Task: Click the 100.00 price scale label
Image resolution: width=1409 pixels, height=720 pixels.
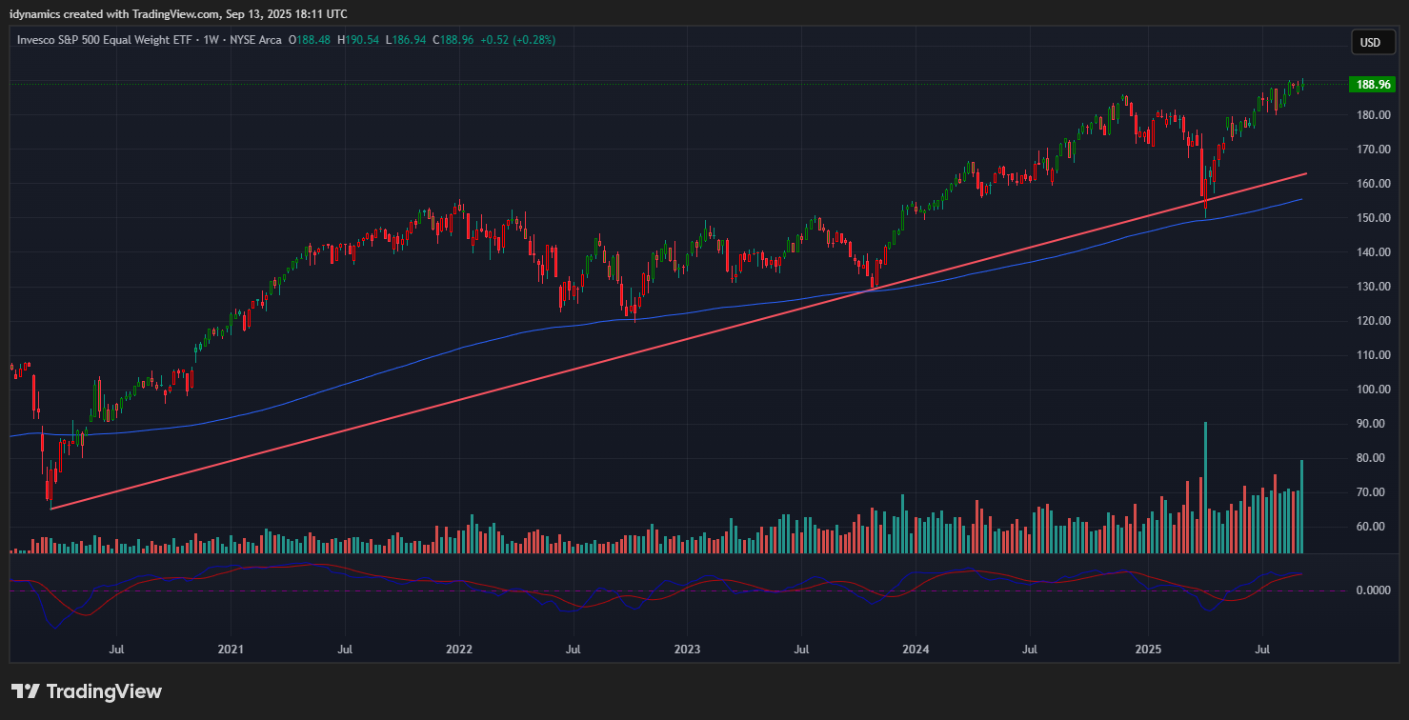Action: pos(1373,390)
